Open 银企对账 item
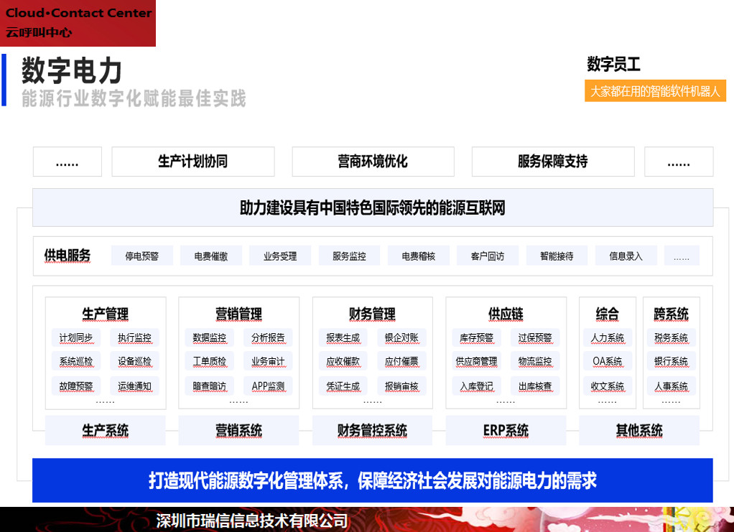 [x=401, y=338]
